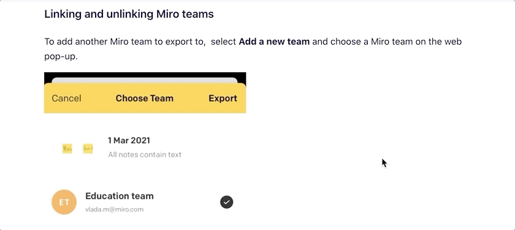
Task: Select the 1 Mar 2021 entry title
Action: (x=129, y=141)
